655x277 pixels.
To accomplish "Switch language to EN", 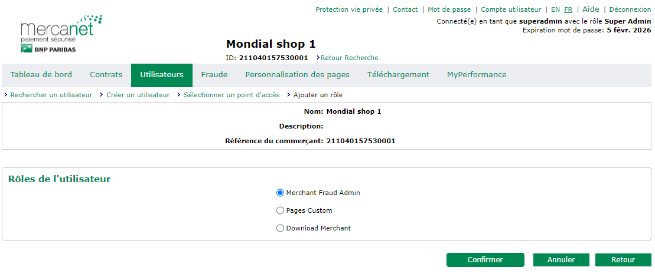I will [x=555, y=9].
